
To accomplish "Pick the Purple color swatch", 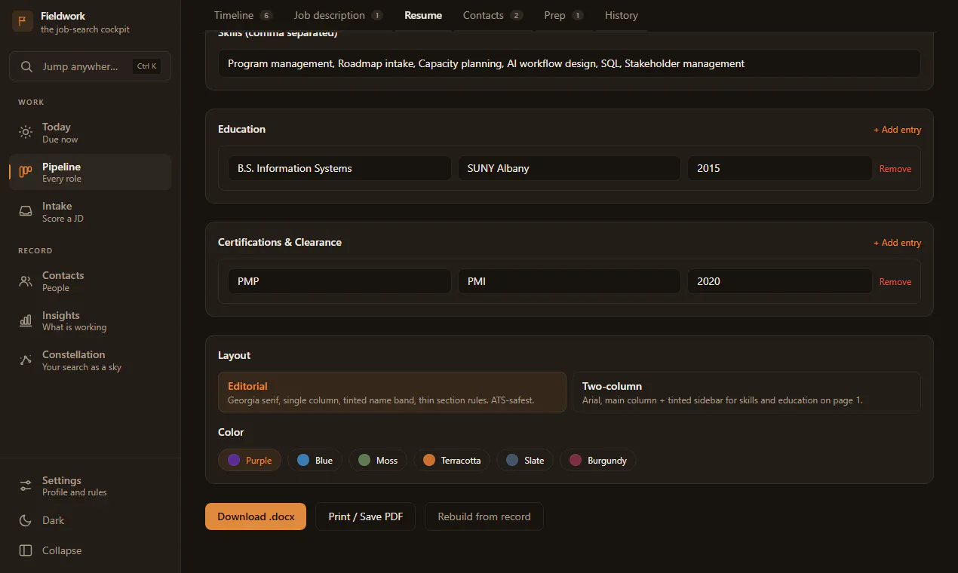I will 250,460.
